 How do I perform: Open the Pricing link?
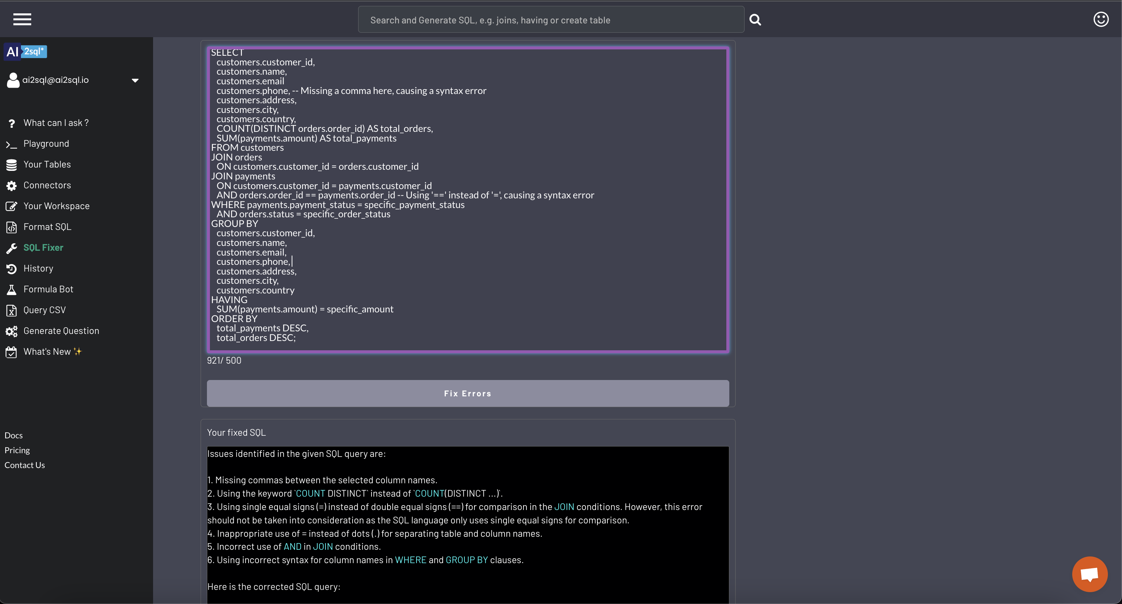click(17, 450)
